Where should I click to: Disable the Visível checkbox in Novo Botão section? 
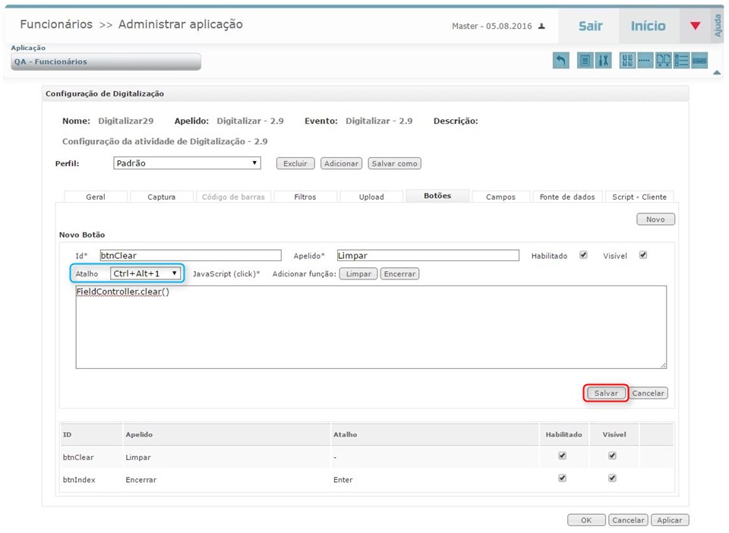click(642, 255)
